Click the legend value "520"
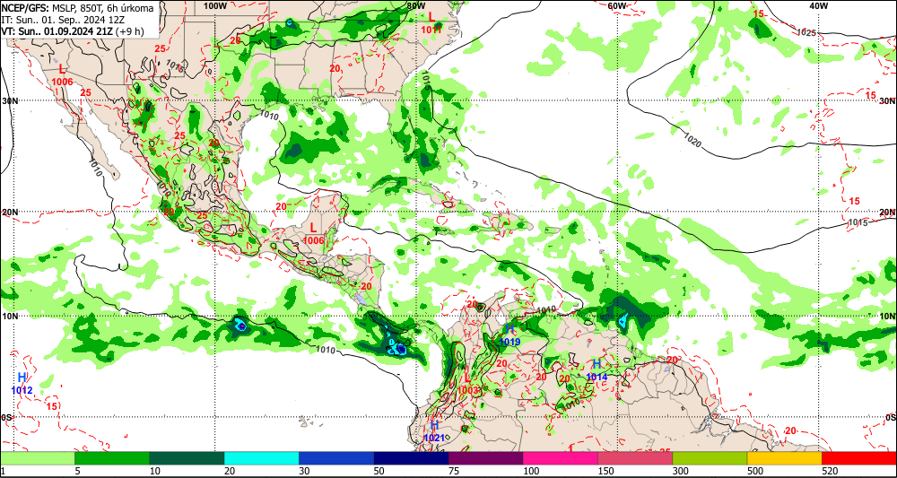The width and height of the screenshot is (897, 478). point(830,471)
